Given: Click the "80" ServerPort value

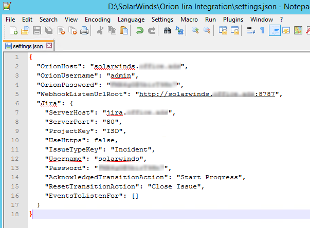Looking at the screenshot, I should coord(111,122).
